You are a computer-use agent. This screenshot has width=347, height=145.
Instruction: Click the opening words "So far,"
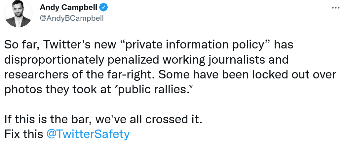point(20,45)
